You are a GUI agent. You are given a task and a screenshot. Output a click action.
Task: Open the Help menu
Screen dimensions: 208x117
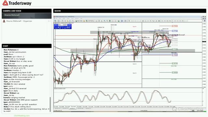81,19
